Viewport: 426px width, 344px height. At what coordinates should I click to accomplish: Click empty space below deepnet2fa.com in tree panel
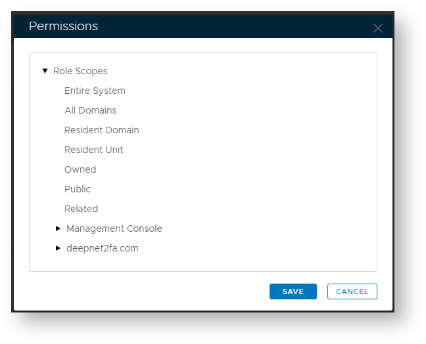(x=197, y=261)
